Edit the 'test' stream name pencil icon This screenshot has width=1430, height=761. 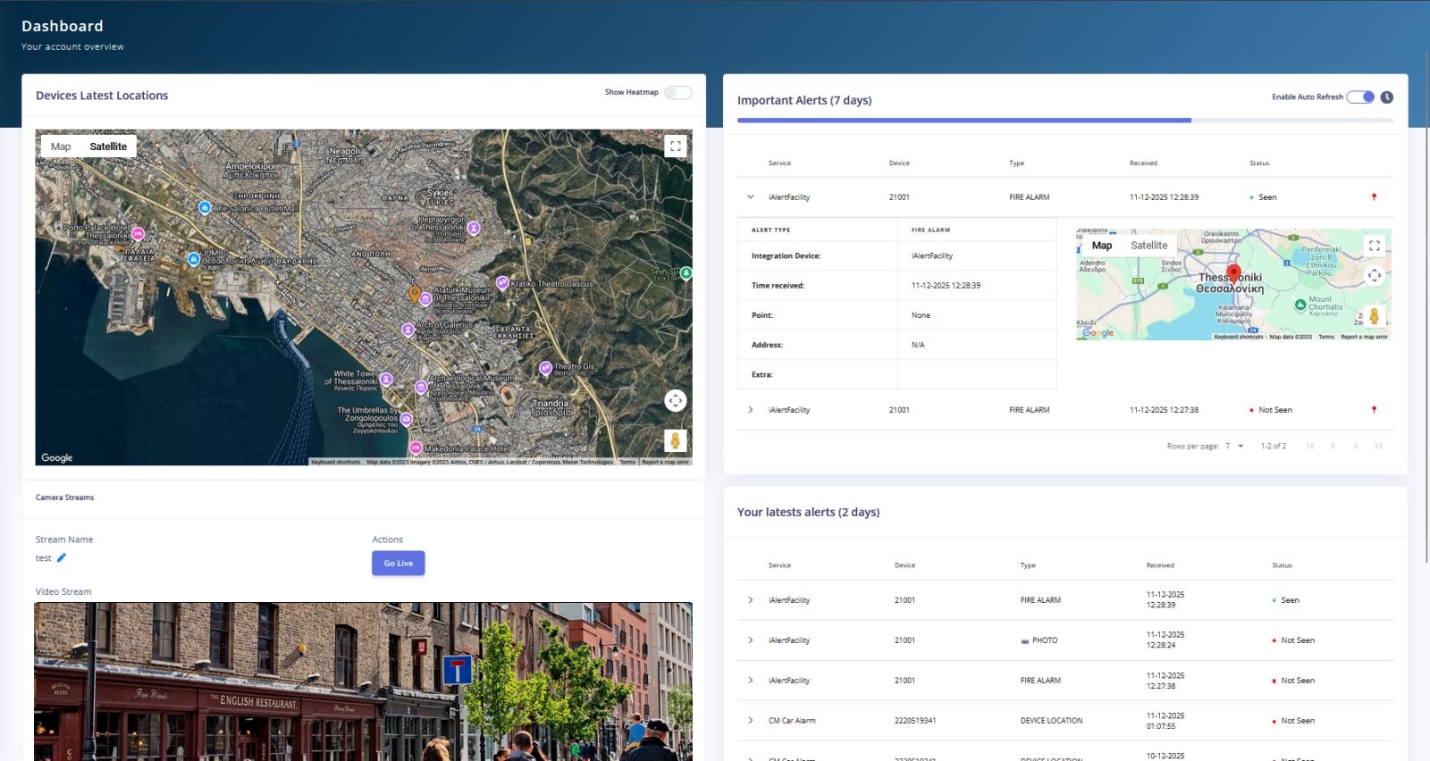point(62,558)
